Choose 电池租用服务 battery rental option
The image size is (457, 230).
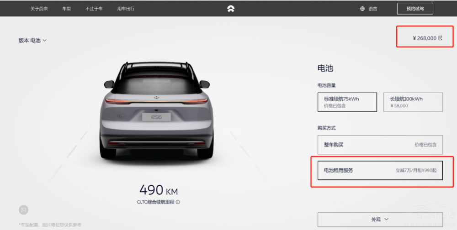point(380,170)
